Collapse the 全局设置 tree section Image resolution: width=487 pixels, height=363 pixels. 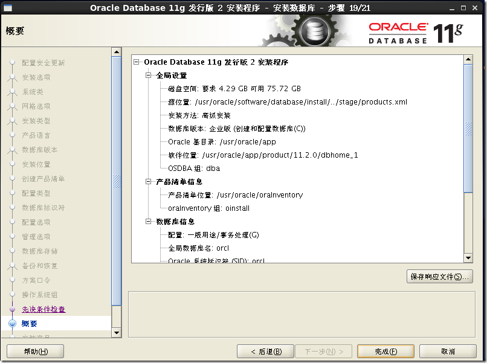(149, 75)
